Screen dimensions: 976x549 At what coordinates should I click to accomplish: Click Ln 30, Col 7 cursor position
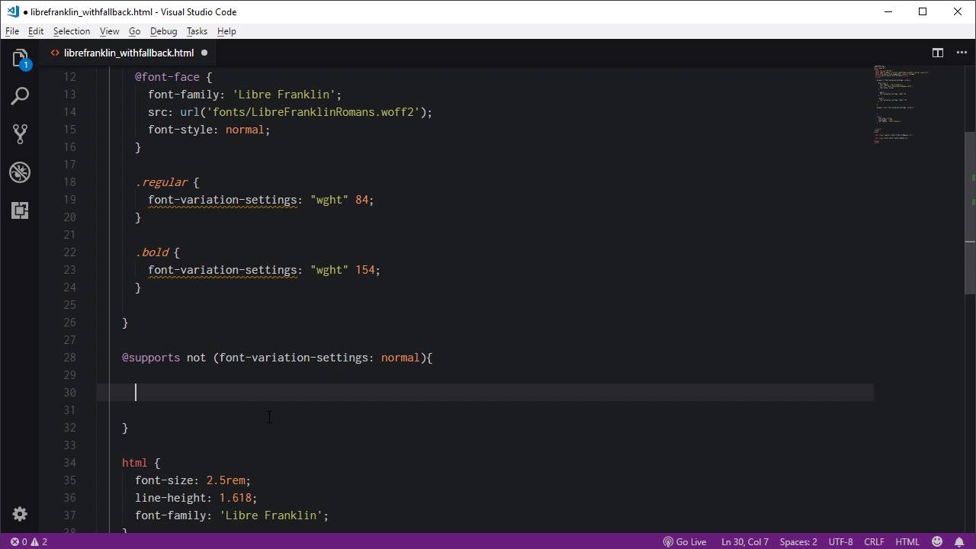(745, 541)
